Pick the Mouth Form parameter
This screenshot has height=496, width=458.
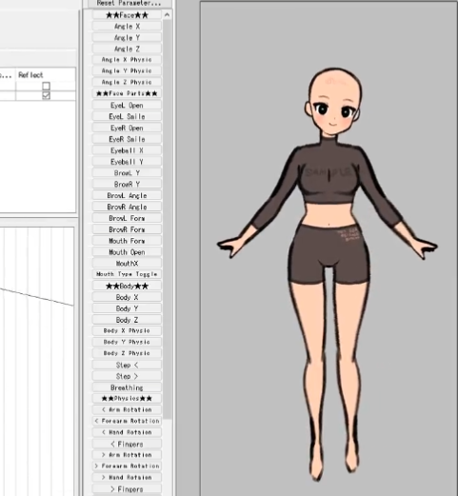click(x=127, y=241)
